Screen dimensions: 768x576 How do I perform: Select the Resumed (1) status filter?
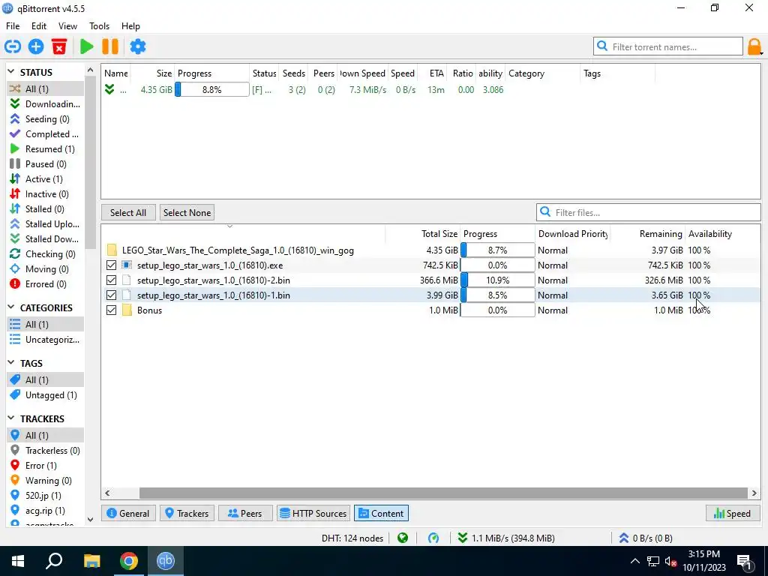(x=44, y=149)
